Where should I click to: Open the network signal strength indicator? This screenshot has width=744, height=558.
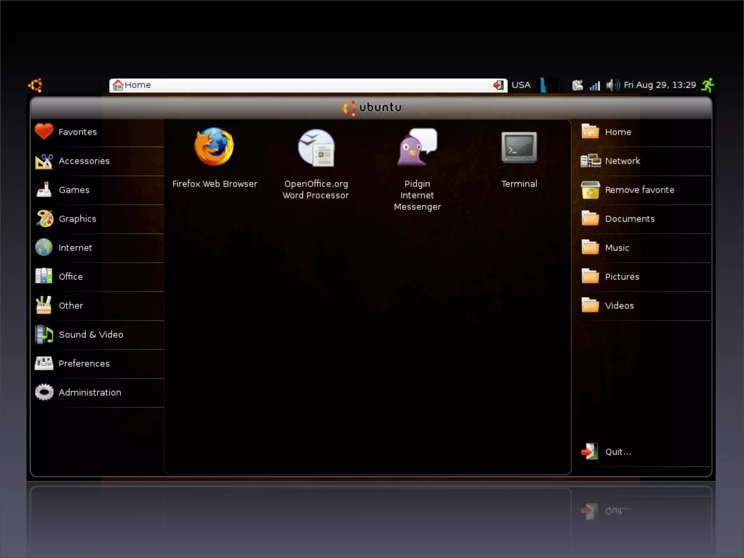click(x=595, y=85)
